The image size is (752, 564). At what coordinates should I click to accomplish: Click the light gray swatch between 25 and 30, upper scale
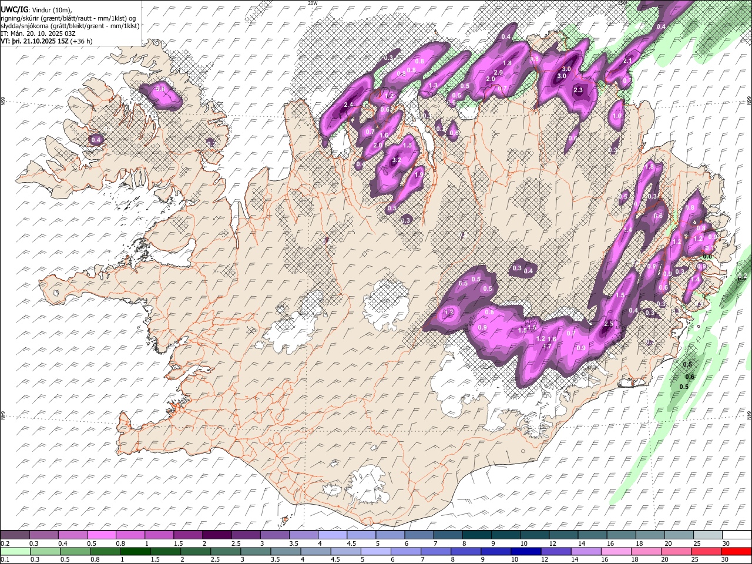[x=707, y=535]
